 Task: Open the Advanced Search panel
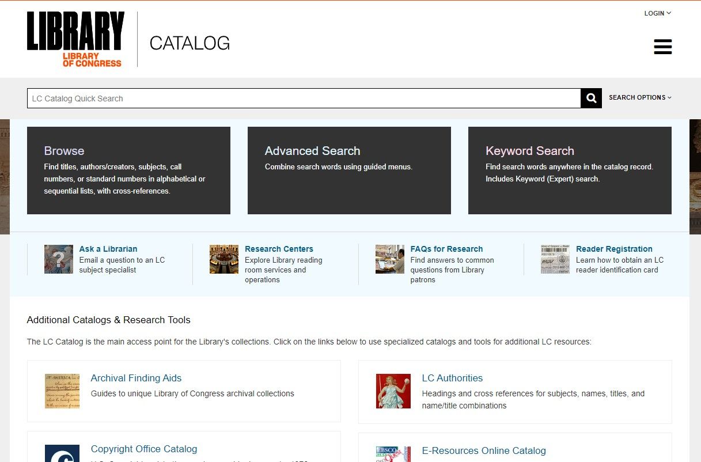(x=349, y=170)
